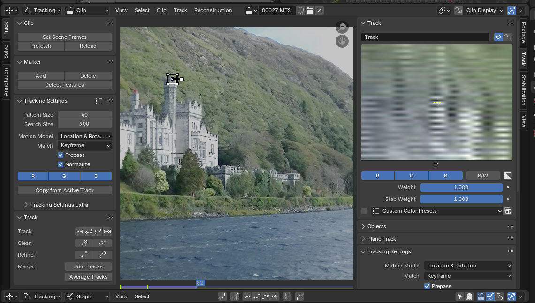The width and height of the screenshot is (535, 303).
Task: Click the zoom magnifier gizmo in the clip viewport
Action: point(342,27)
